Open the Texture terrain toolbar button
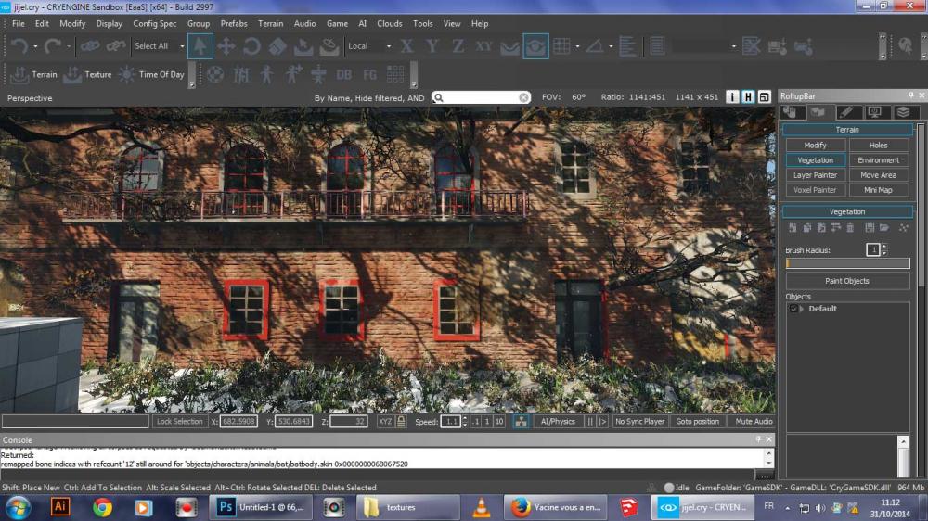Viewport: 928px width, 521px height. 87,74
